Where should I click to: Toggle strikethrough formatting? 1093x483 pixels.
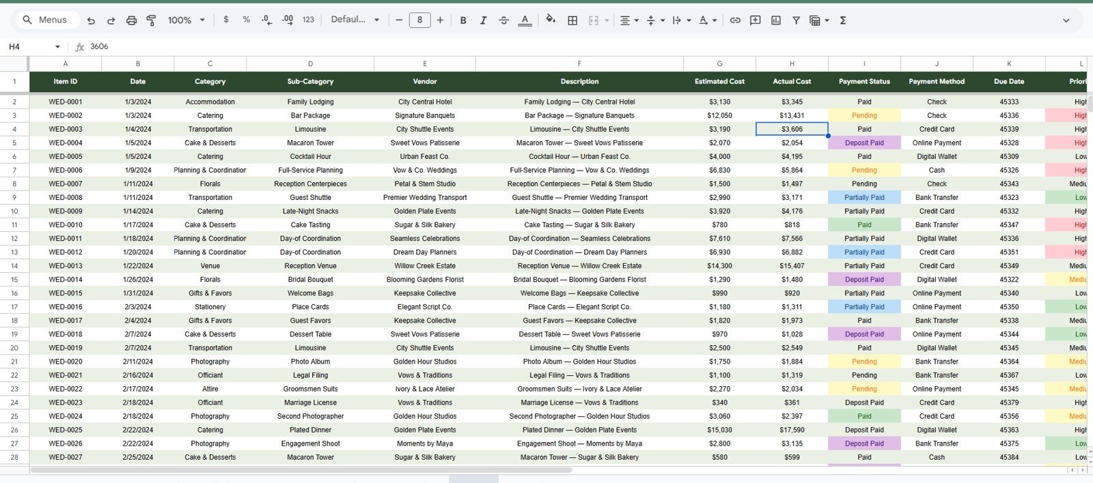tap(503, 20)
